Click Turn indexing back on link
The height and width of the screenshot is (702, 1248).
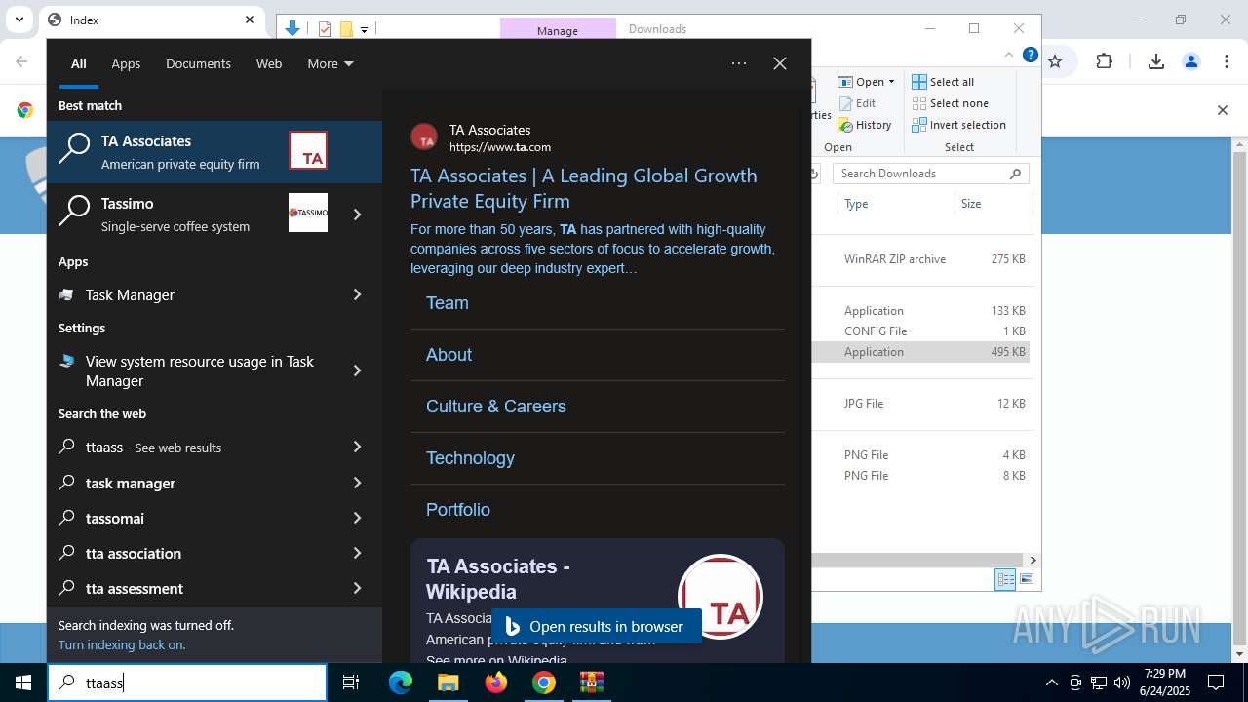[122, 644]
